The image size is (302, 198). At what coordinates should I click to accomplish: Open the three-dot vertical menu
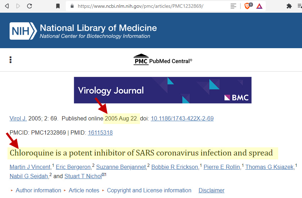pos(11,60)
